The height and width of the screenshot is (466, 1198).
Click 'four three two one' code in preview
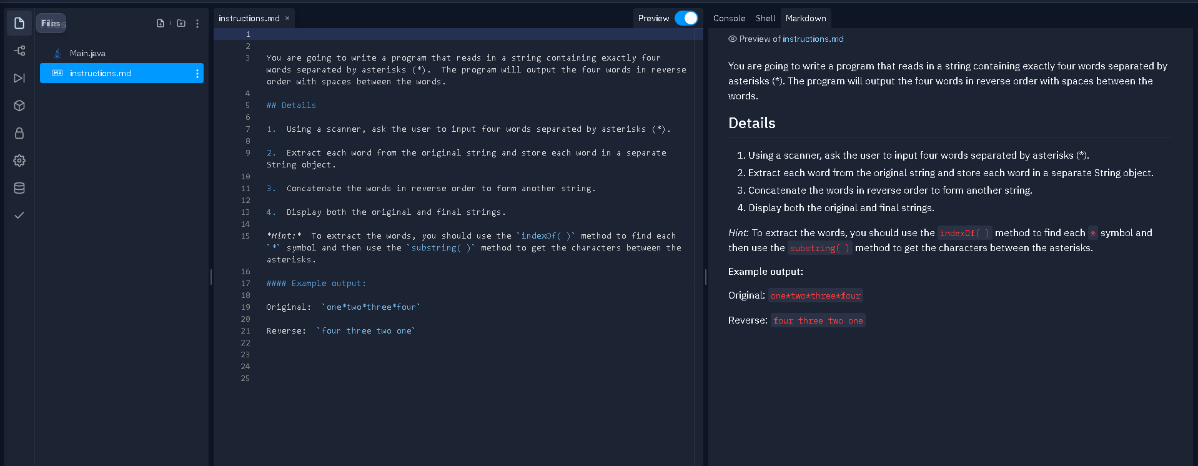pyautogui.click(x=818, y=320)
